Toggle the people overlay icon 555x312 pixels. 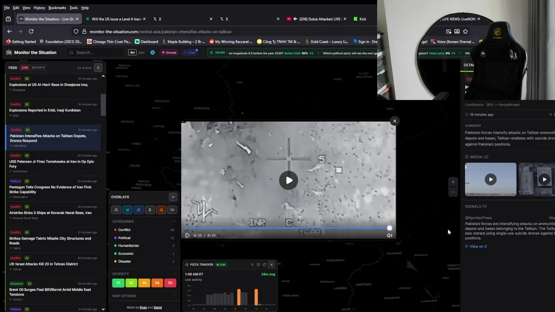click(116, 210)
